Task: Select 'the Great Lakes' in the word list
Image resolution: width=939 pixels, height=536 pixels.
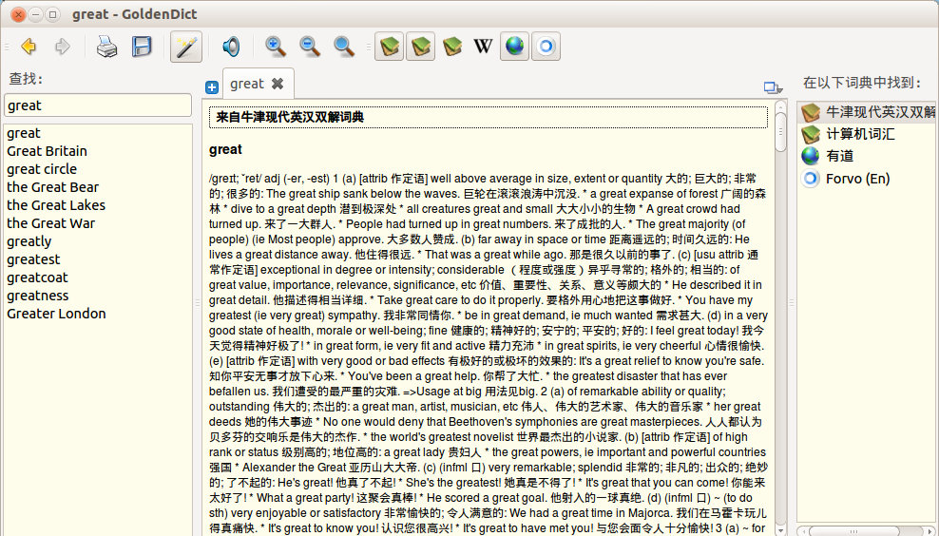Action: click(98, 205)
